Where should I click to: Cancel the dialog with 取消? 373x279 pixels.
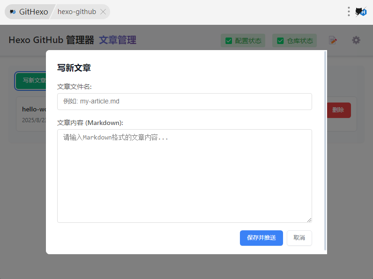[x=299, y=238]
